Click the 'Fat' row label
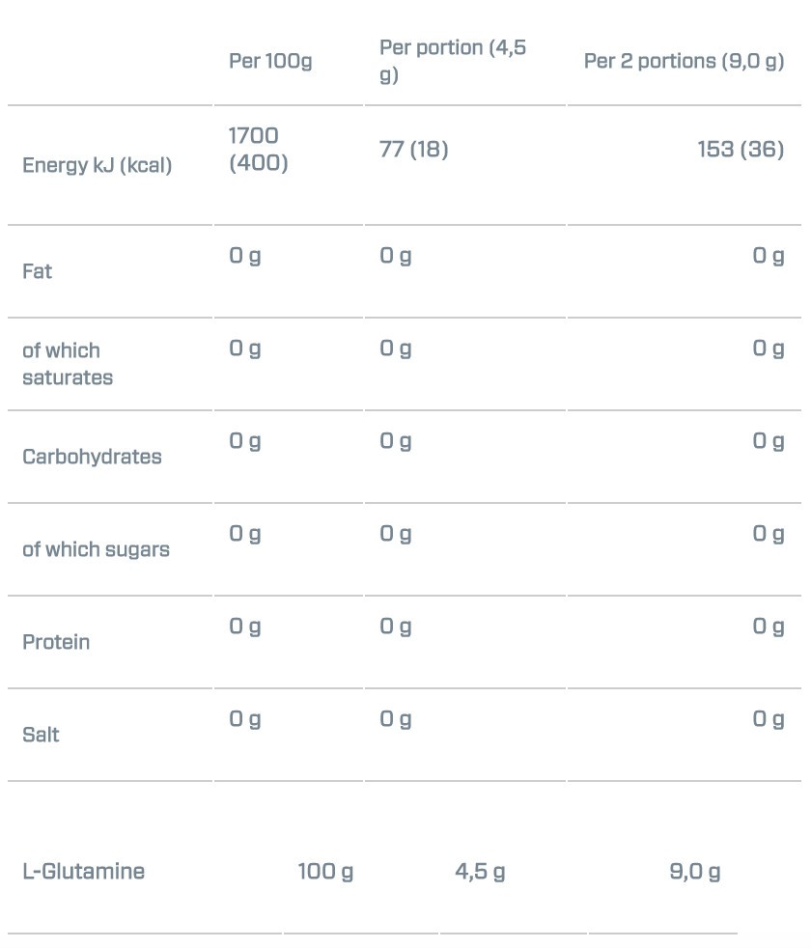The width and height of the screenshot is (811, 948). pyautogui.click(x=38, y=271)
